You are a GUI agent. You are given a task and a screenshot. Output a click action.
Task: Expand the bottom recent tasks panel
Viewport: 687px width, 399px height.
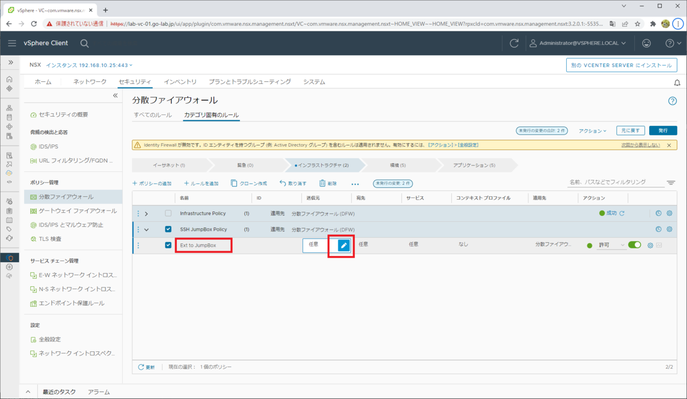coord(27,392)
